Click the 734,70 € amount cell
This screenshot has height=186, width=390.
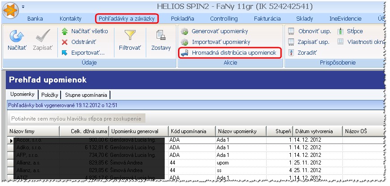pyautogui.click(x=84, y=155)
